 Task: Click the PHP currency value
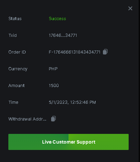(53, 69)
